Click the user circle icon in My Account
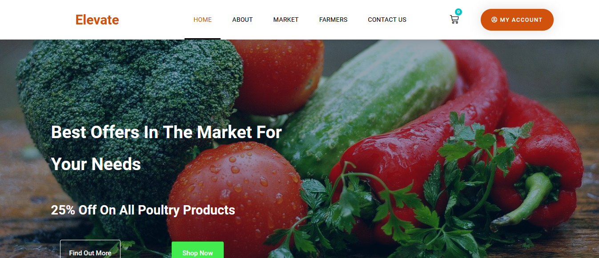 494,20
